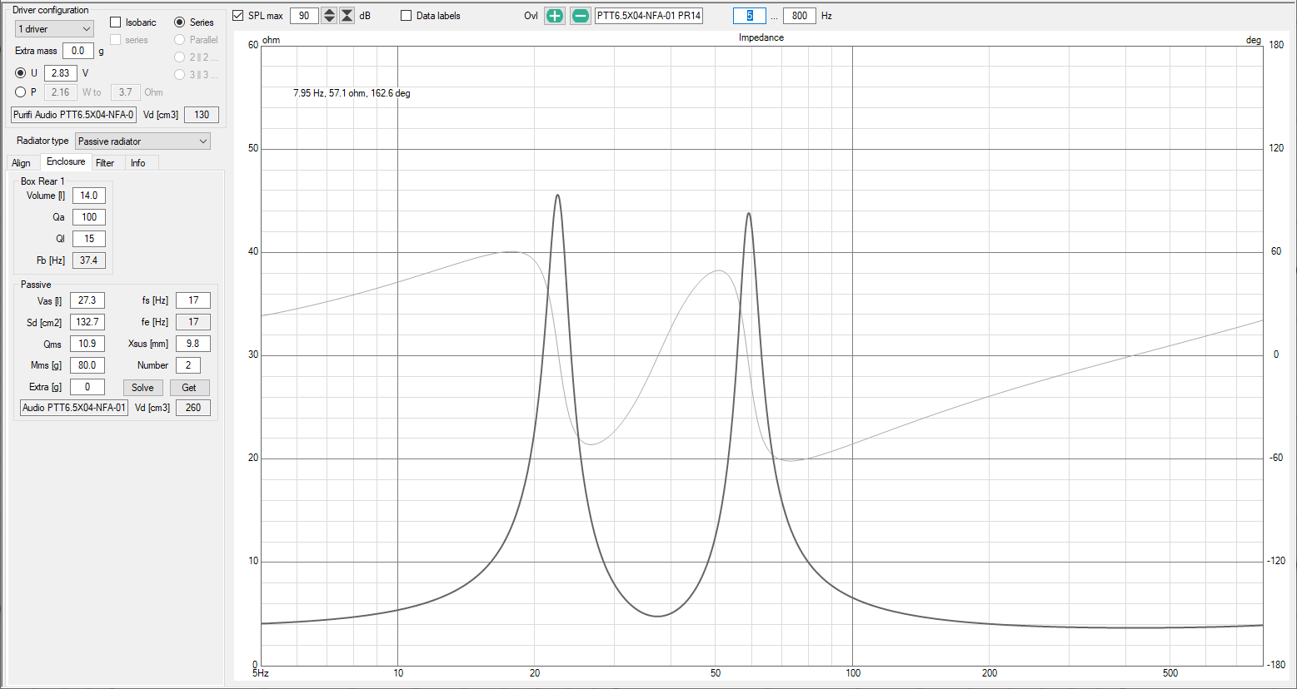Screen dimensions: 1297x689
Task: Open the 1 driver count dropdown
Action: [54, 29]
